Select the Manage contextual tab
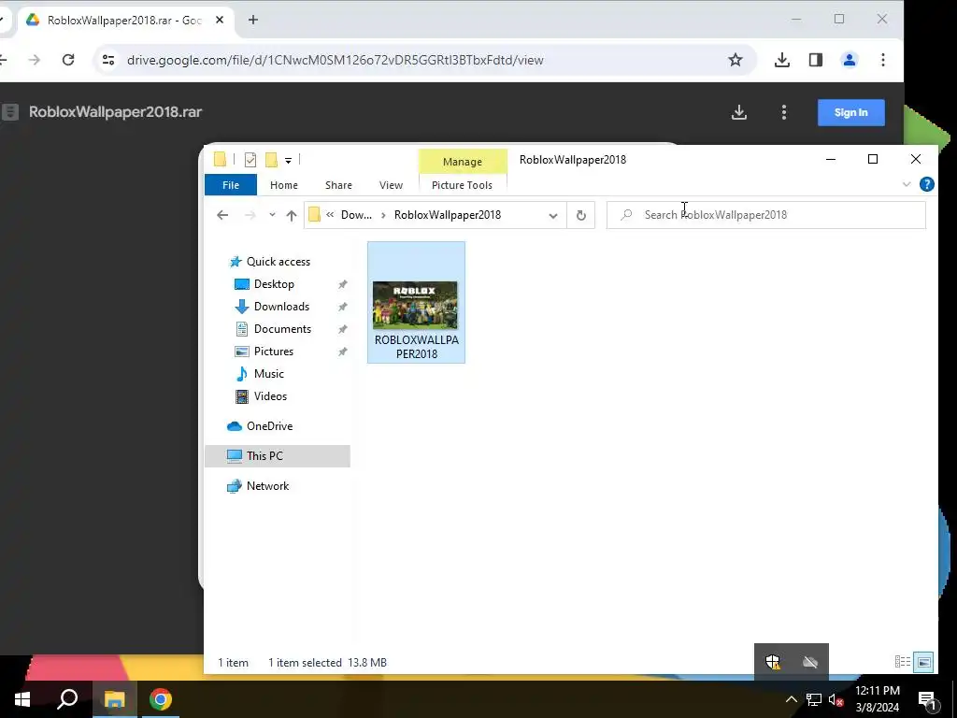The width and height of the screenshot is (957, 718). click(463, 162)
